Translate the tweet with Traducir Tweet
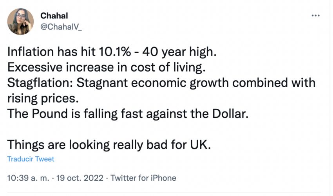333x196 pixels. 31,159
